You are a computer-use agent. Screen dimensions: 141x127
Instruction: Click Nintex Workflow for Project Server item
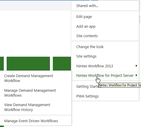(105, 76)
